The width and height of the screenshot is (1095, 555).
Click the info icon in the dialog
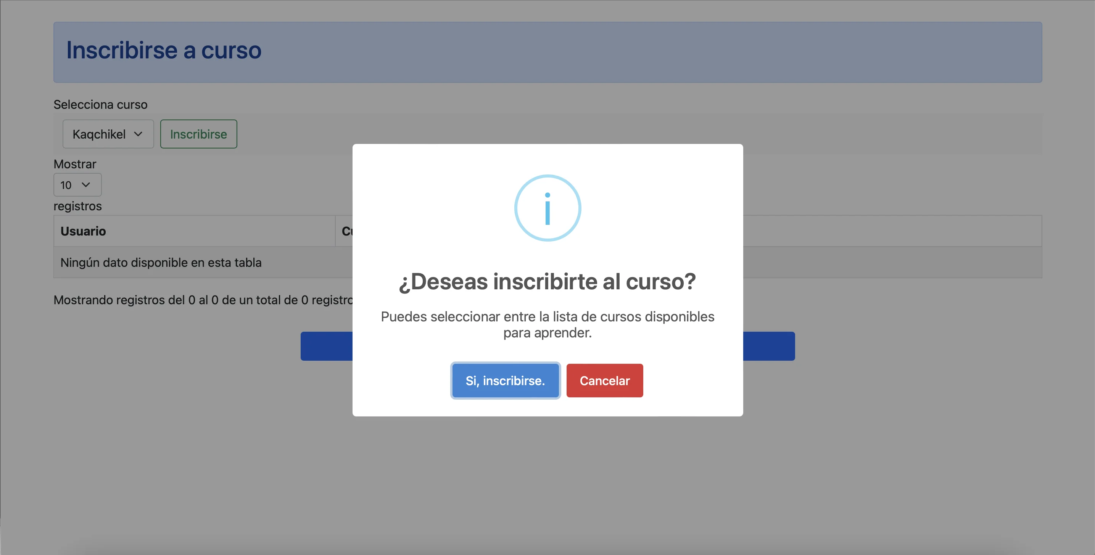[547, 208]
